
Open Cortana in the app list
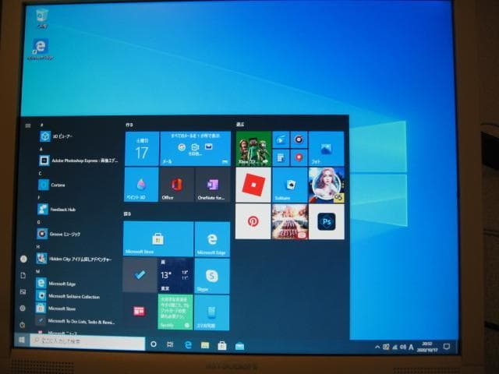coord(78,185)
